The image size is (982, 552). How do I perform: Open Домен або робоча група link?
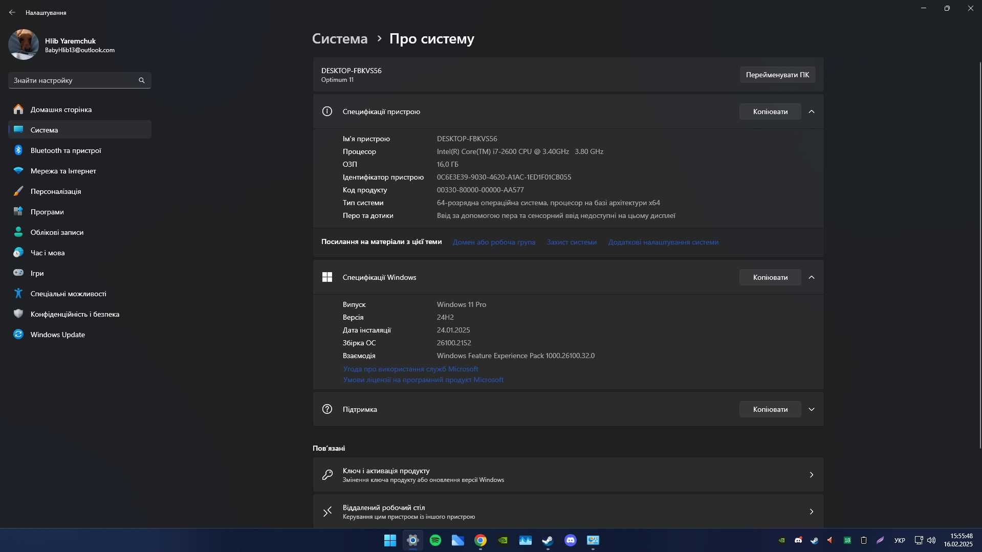click(494, 242)
